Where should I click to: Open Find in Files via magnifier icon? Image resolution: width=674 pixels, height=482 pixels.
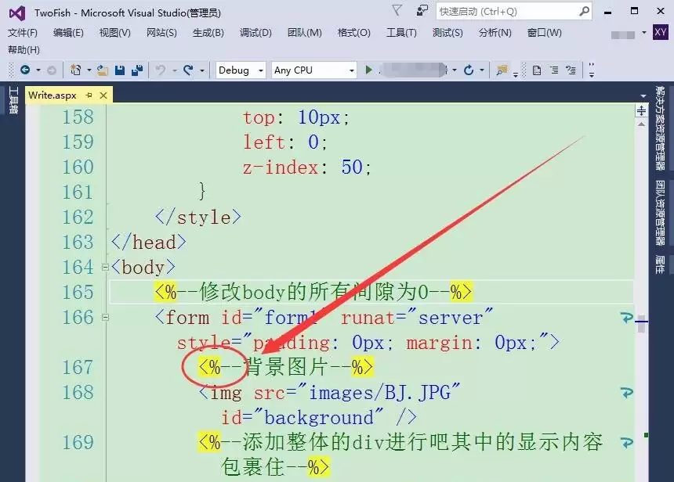[502, 70]
